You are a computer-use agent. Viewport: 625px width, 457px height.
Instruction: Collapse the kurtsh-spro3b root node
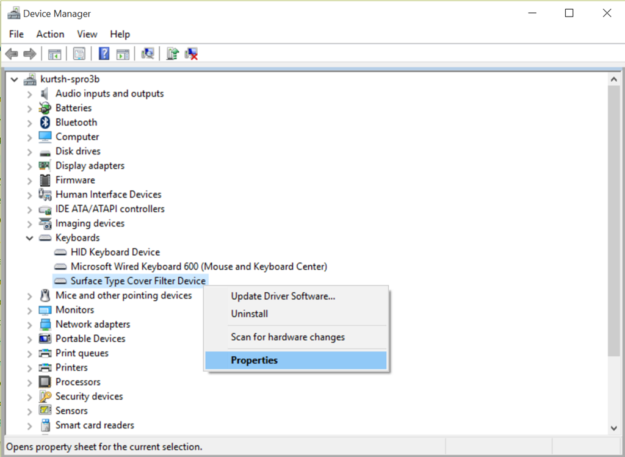[15, 79]
